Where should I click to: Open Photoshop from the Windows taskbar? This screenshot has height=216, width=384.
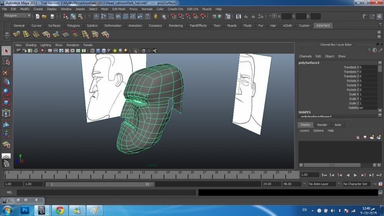[x=25, y=210]
